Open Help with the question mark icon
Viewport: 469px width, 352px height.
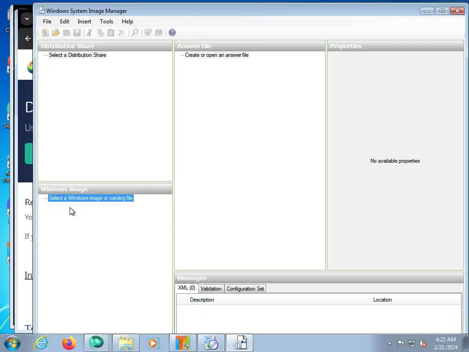coord(172,33)
